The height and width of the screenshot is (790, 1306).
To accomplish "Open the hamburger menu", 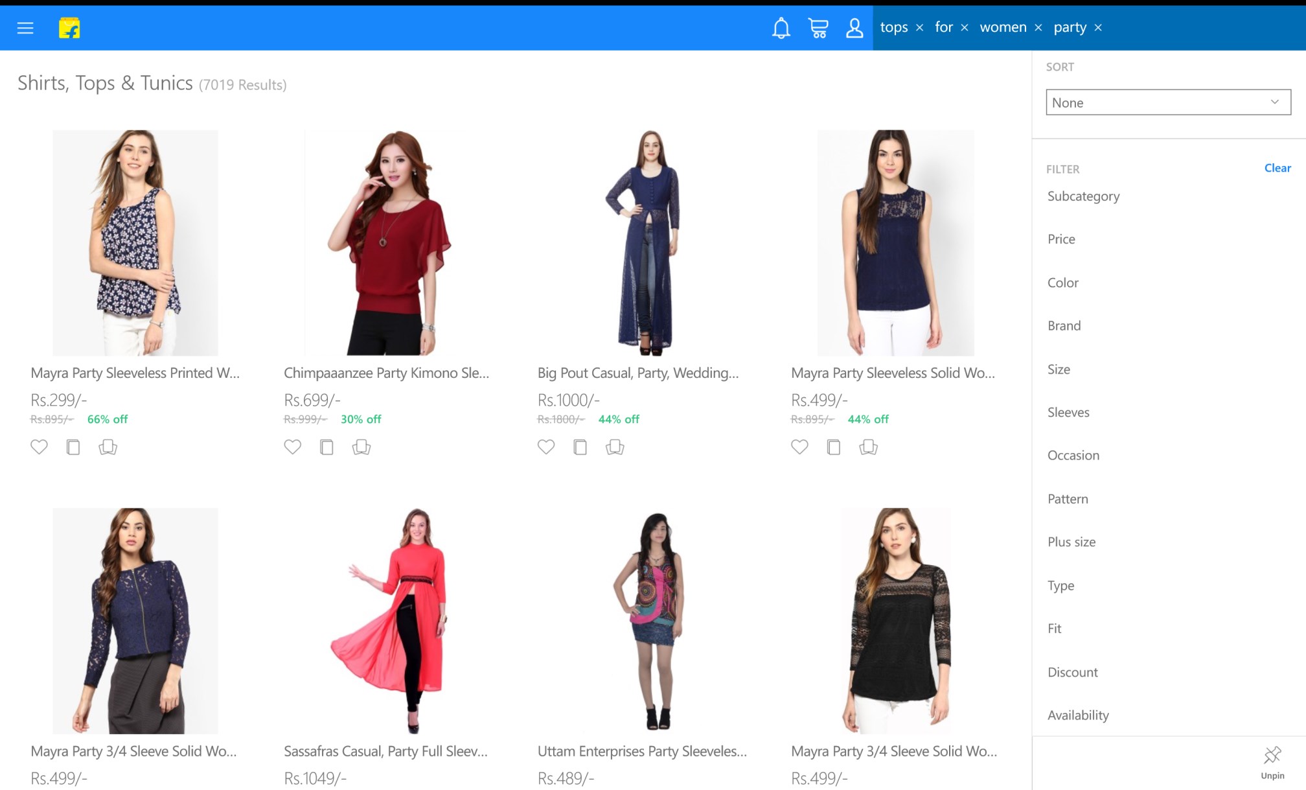I will click(25, 28).
